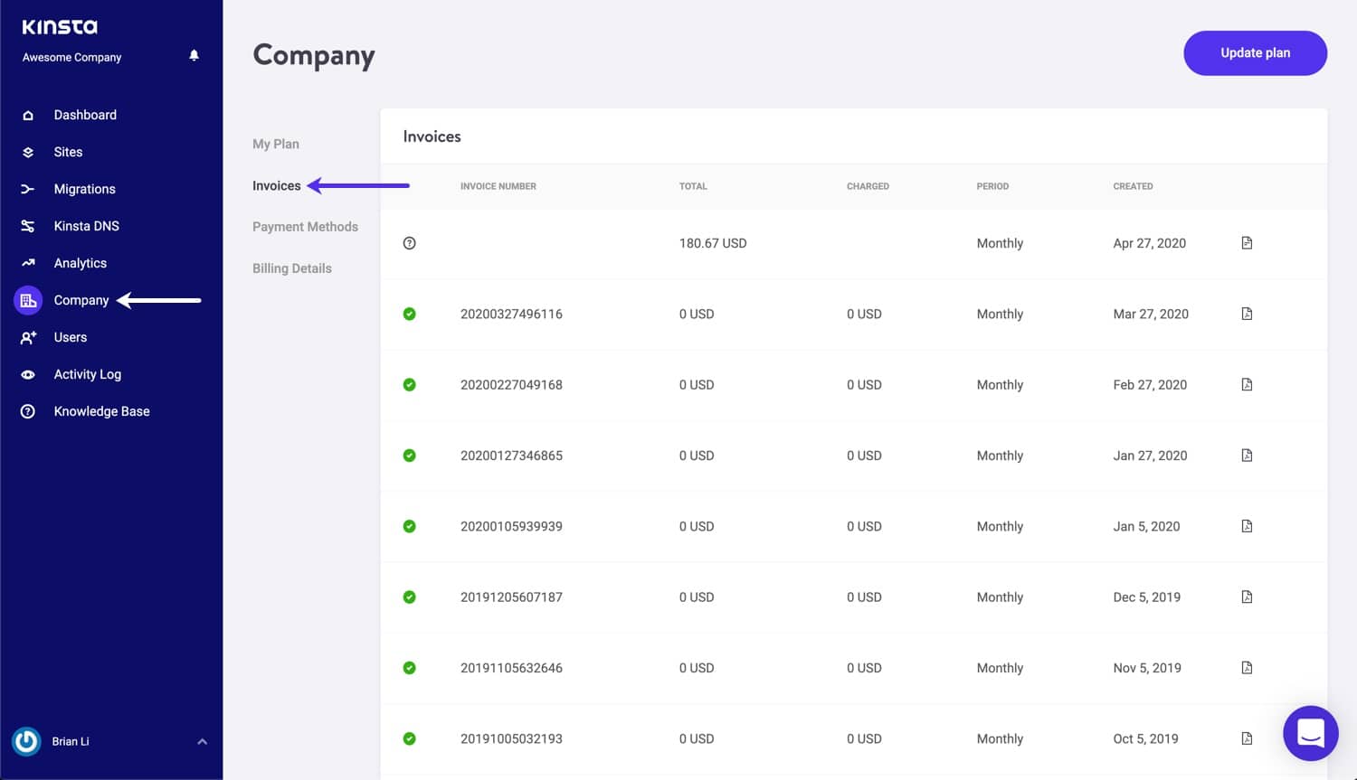Image resolution: width=1357 pixels, height=780 pixels.
Task: Open the Billing Details tab
Action: click(x=291, y=268)
